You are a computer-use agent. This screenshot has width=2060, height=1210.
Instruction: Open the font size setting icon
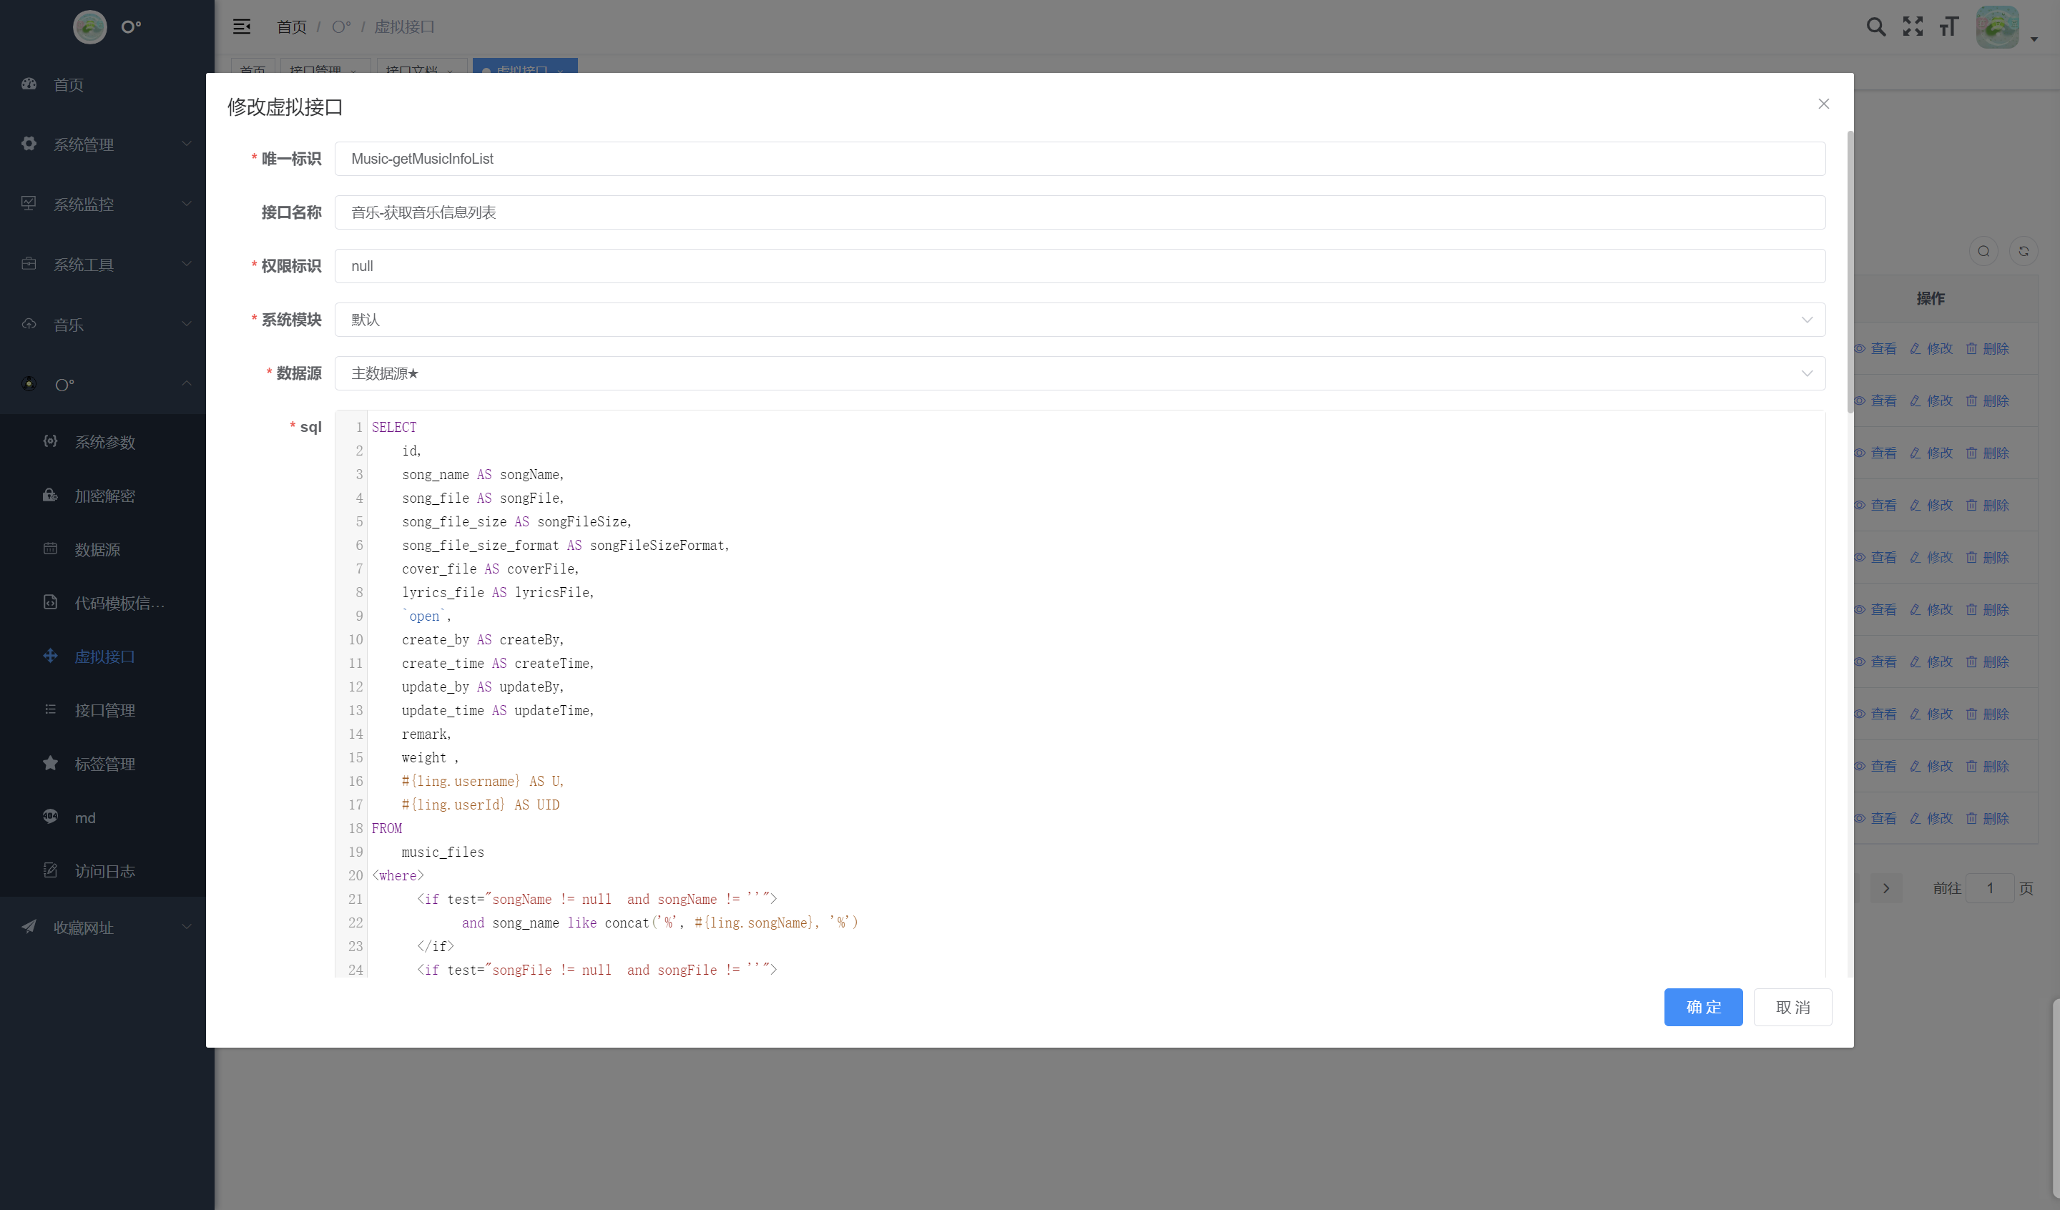1949,27
